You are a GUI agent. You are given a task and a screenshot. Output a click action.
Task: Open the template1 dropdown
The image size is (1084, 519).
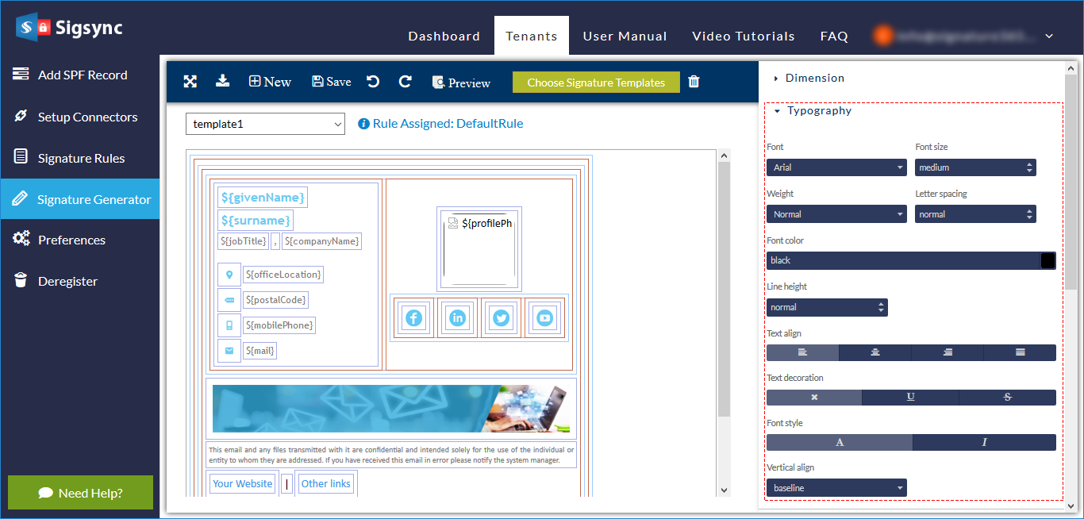[x=265, y=124]
